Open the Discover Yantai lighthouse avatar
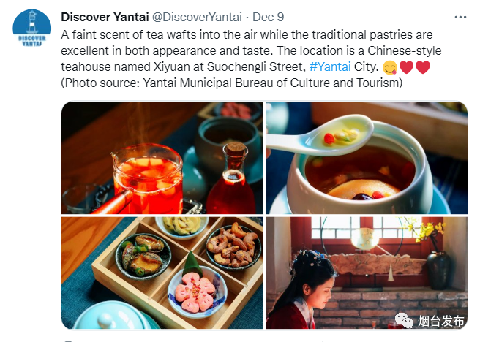Viewport: 480px width, 342px height. [x=32, y=28]
